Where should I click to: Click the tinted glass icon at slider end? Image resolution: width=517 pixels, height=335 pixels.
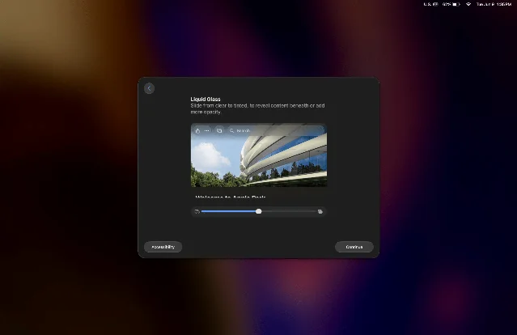tap(320, 212)
